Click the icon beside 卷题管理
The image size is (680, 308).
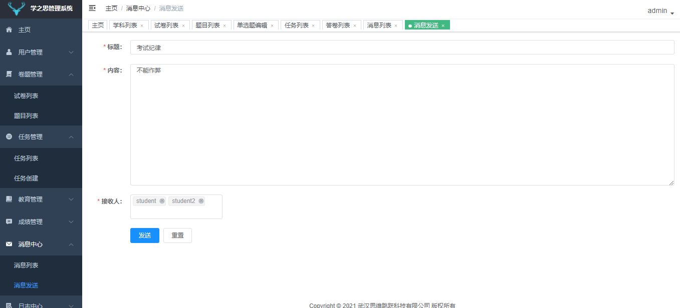coord(9,74)
